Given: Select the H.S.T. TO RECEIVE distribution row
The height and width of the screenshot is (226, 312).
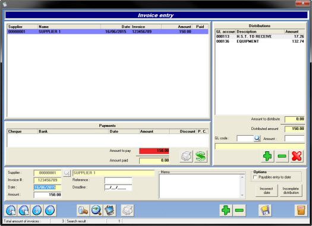Looking at the screenshot, I should pos(260,37).
